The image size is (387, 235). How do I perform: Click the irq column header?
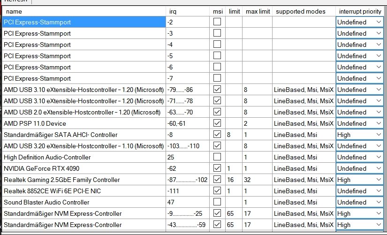pos(188,11)
